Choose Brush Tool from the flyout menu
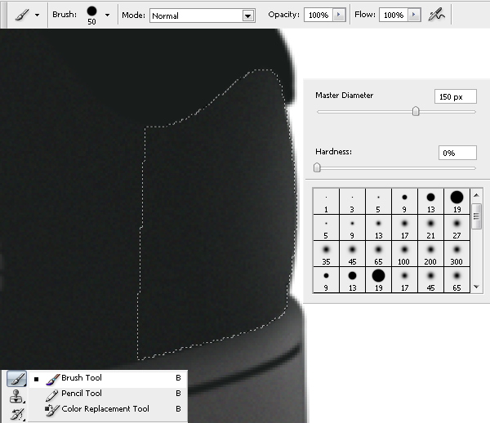The width and height of the screenshot is (490, 423). (x=108, y=378)
